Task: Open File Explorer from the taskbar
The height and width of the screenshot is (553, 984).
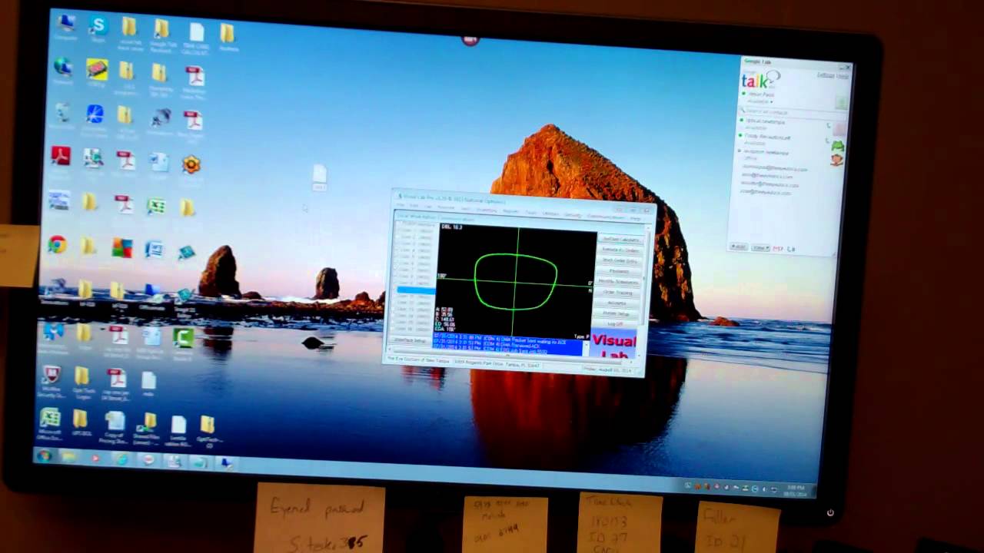Action: click(69, 459)
